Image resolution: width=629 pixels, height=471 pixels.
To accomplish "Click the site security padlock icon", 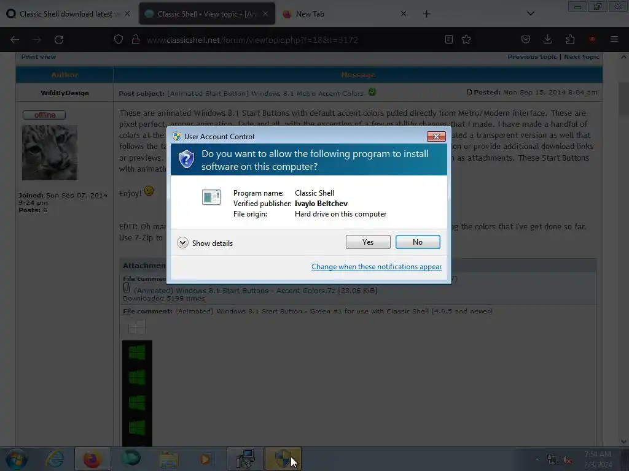I will tap(136, 40).
